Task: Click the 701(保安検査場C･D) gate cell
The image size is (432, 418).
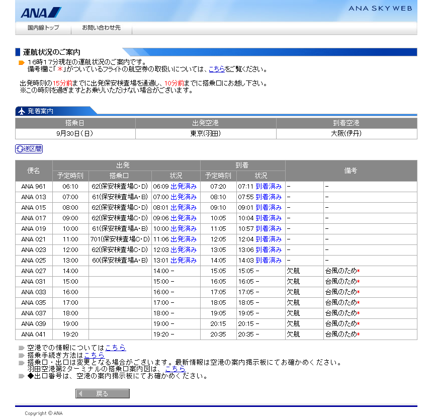Action: point(120,239)
